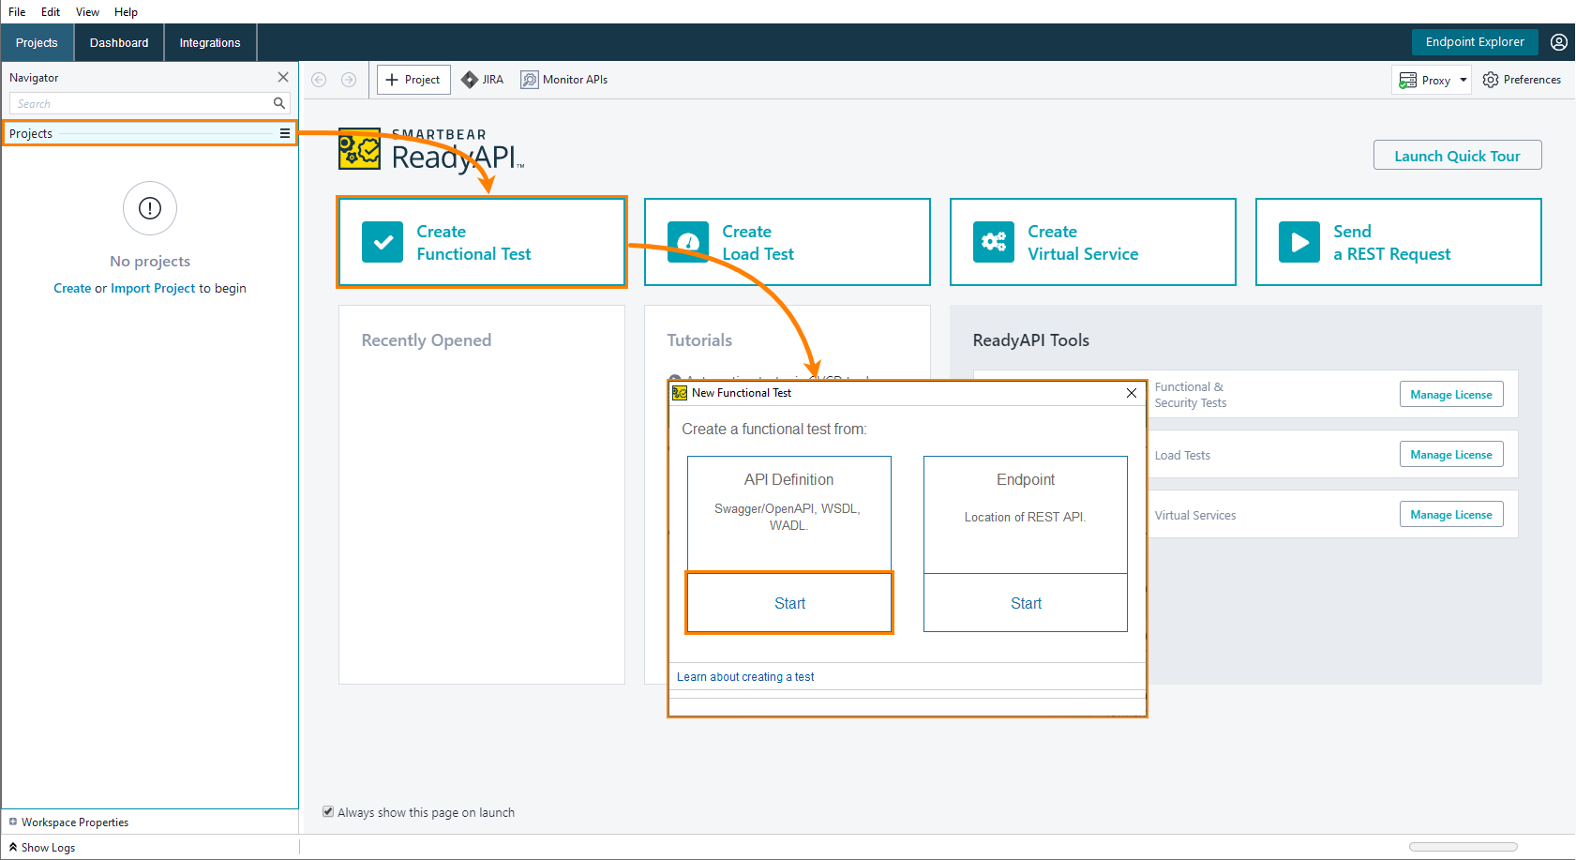Open Learn about creating a test link
Viewport: 1576px width, 860px height.
745,677
